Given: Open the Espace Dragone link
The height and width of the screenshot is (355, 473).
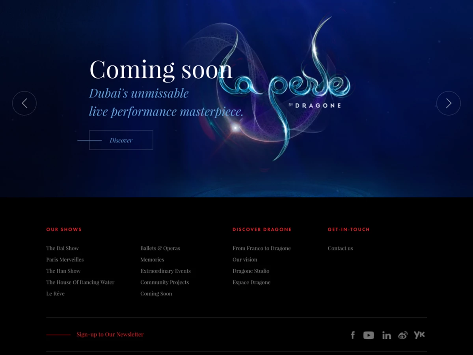Looking at the screenshot, I should [x=251, y=282].
